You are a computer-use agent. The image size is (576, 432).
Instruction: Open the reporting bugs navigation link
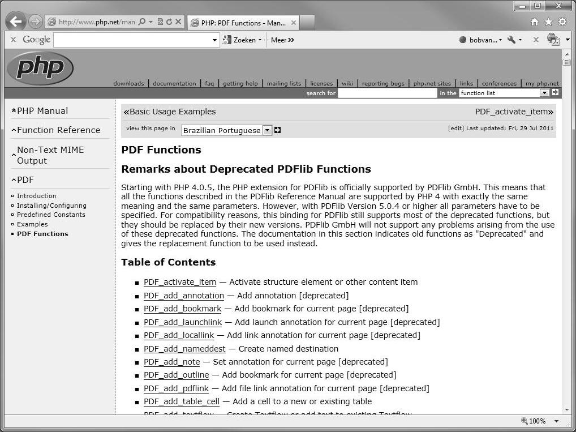tap(383, 83)
